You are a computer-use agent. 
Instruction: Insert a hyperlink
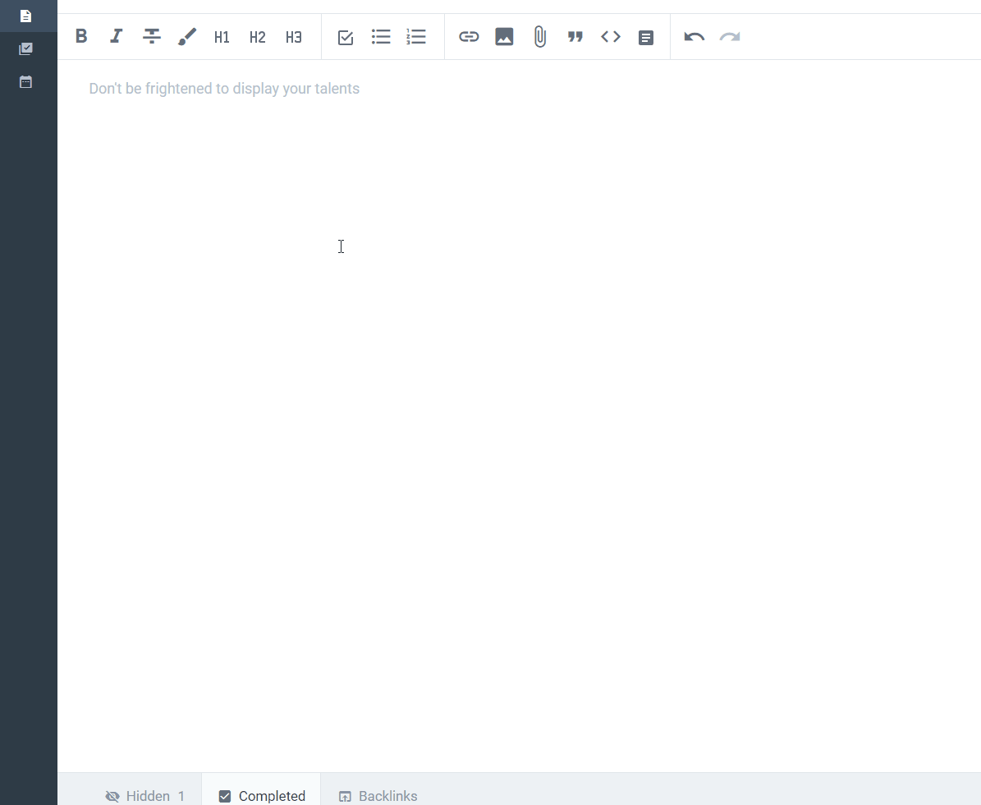tap(469, 36)
